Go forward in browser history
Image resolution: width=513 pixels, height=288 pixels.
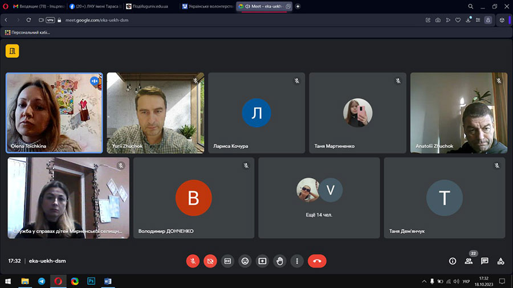click(x=18, y=20)
